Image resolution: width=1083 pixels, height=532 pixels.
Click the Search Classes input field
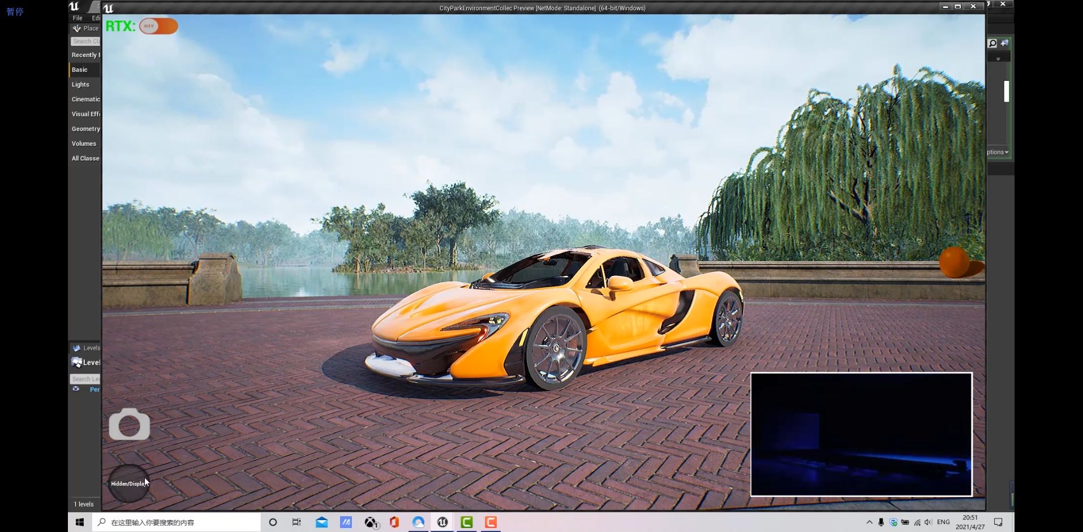tap(85, 41)
